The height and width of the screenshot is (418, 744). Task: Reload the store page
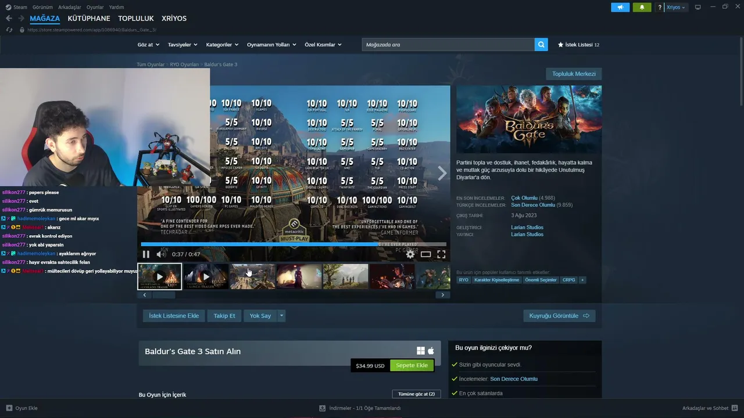[x=9, y=30]
